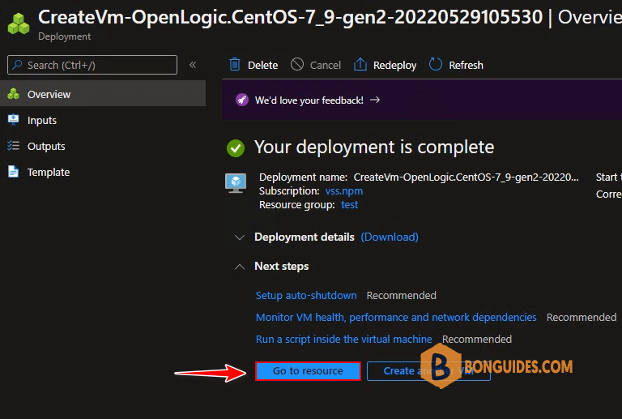Click the Inputs monitor icon in sidebar
The image size is (622, 419).
tap(14, 120)
